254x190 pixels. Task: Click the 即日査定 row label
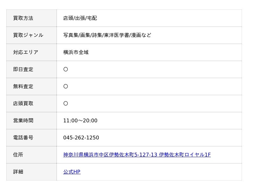tap(23, 69)
